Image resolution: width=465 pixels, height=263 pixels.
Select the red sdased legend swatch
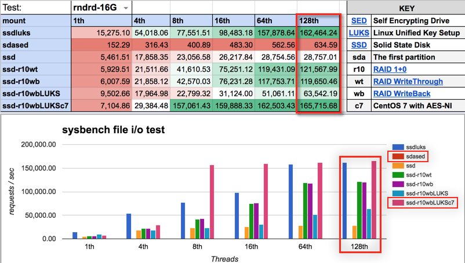399,156
